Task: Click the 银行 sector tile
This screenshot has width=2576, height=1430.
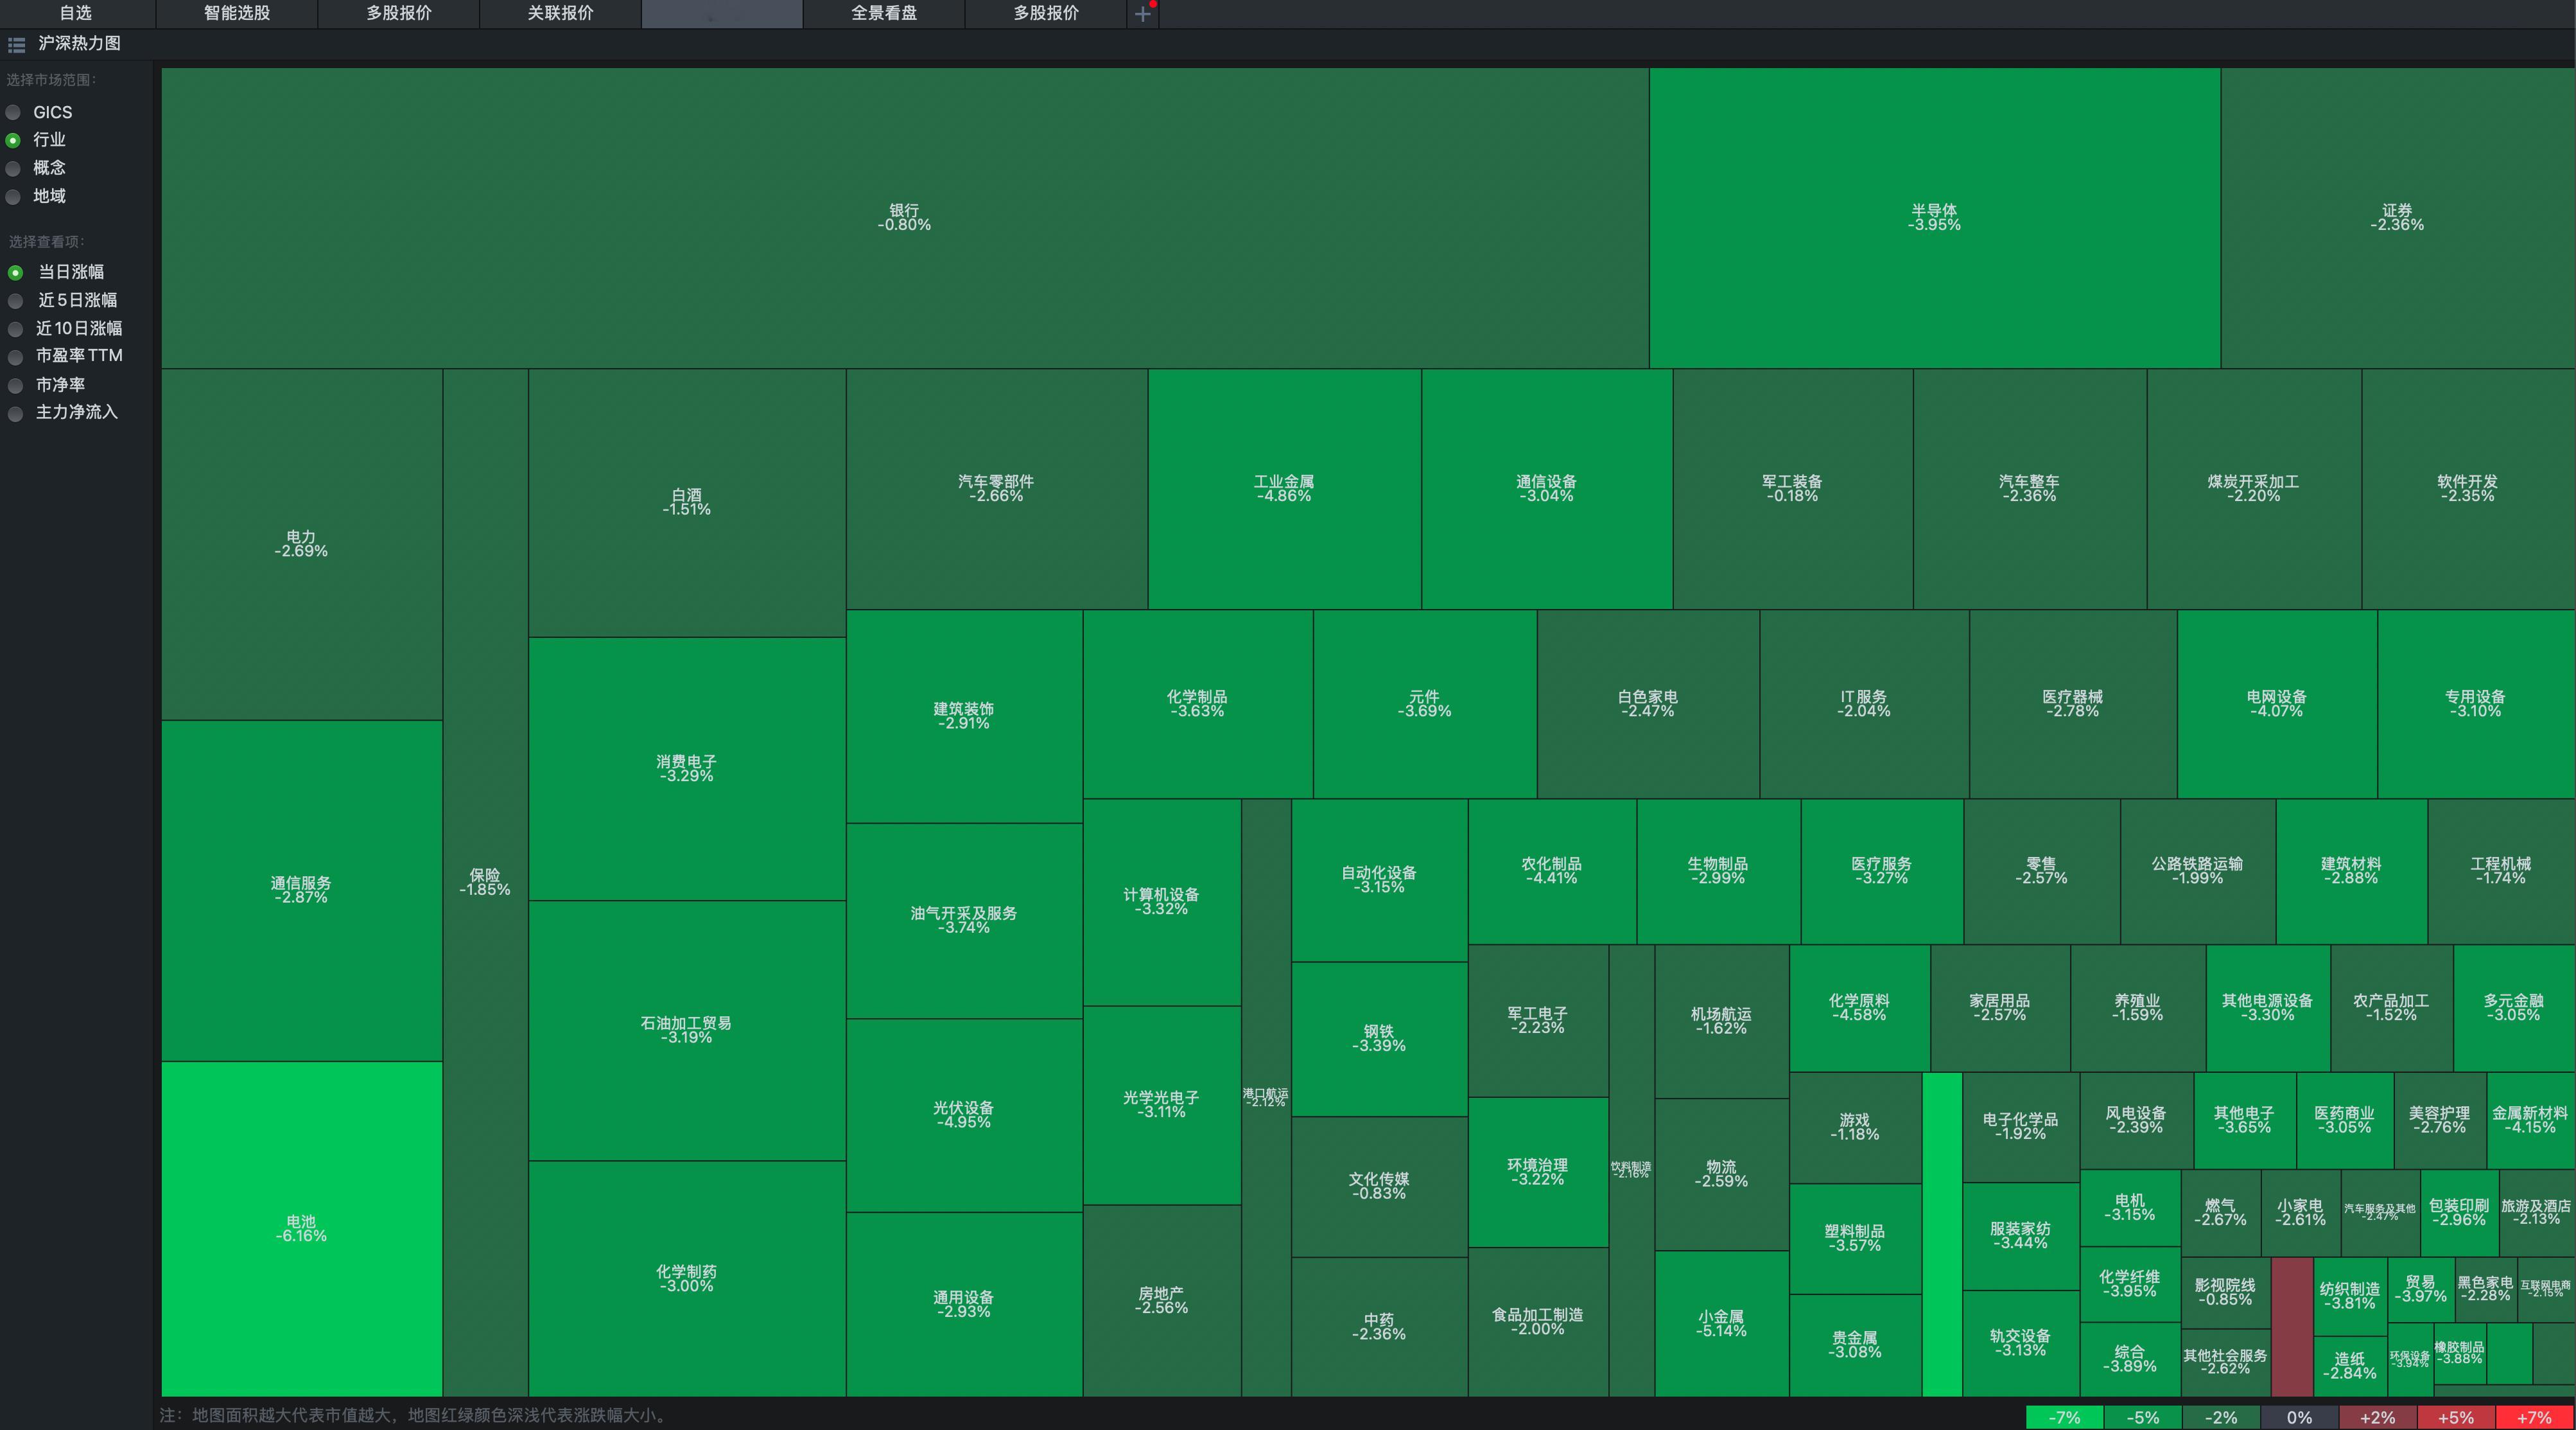Action: pos(904,217)
